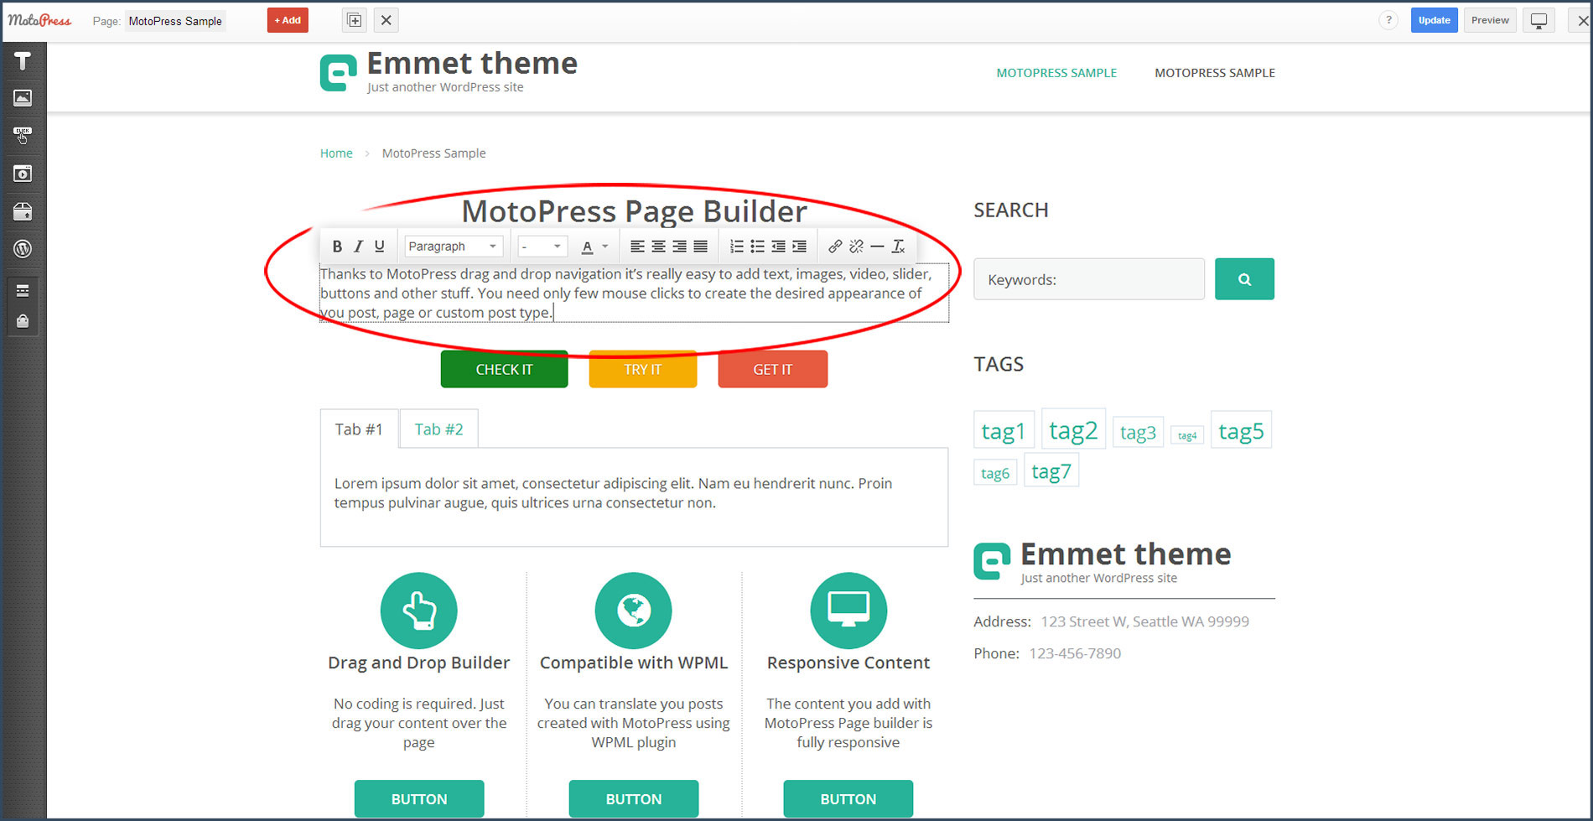
Task: Insert a numbered list
Action: point(736,247)
